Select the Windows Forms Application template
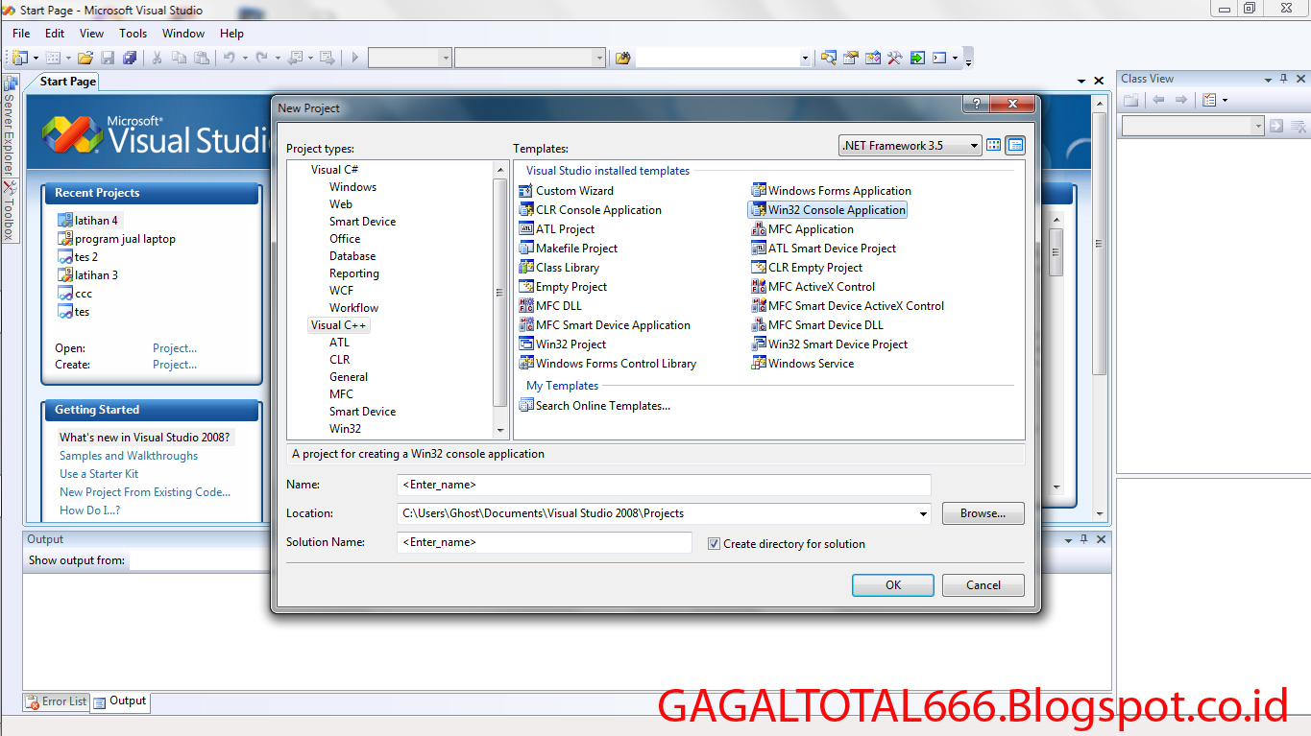The image size is (1311, 736). click(x=831, y=191)
